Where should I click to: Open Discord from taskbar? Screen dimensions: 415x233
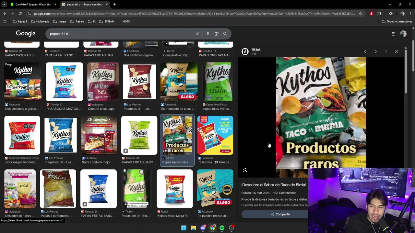[203, 228]
